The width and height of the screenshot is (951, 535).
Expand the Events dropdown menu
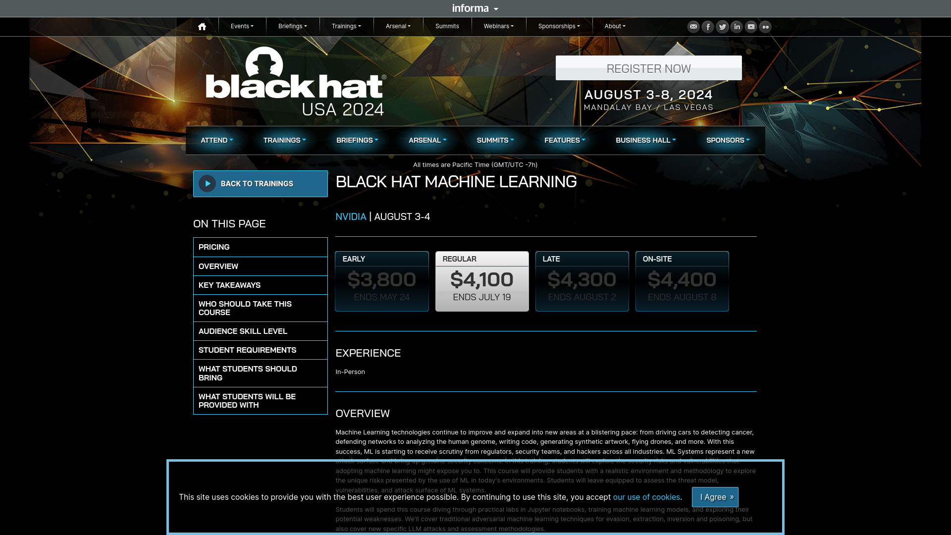pos(242,26)
